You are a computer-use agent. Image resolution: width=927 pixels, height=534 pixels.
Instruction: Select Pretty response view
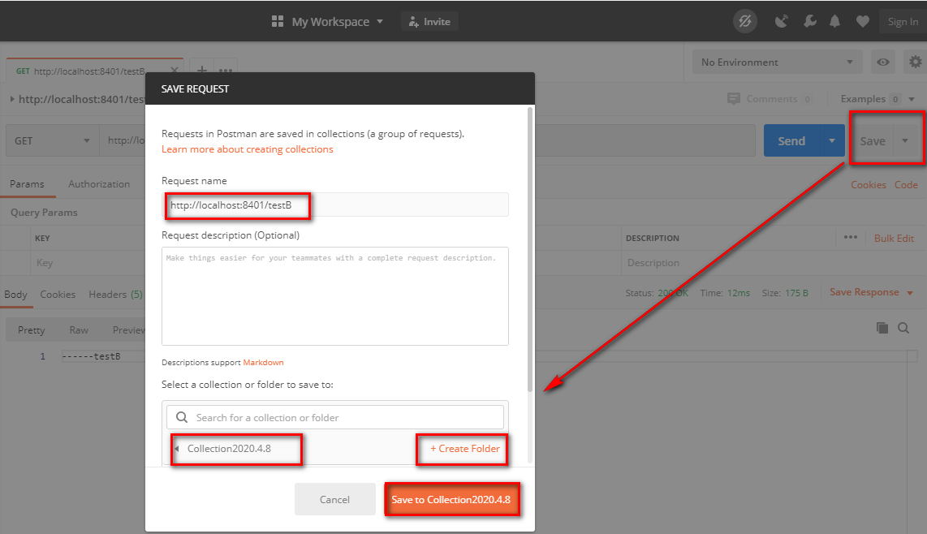point(32,330)
